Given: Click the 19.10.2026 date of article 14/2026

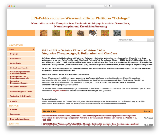Looking at the screenshot, I should pyautogui.click(x=148, y=118).
